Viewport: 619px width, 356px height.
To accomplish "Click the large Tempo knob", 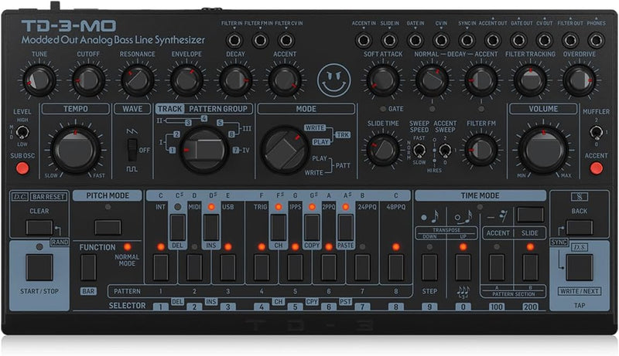I will click(75, 150).
